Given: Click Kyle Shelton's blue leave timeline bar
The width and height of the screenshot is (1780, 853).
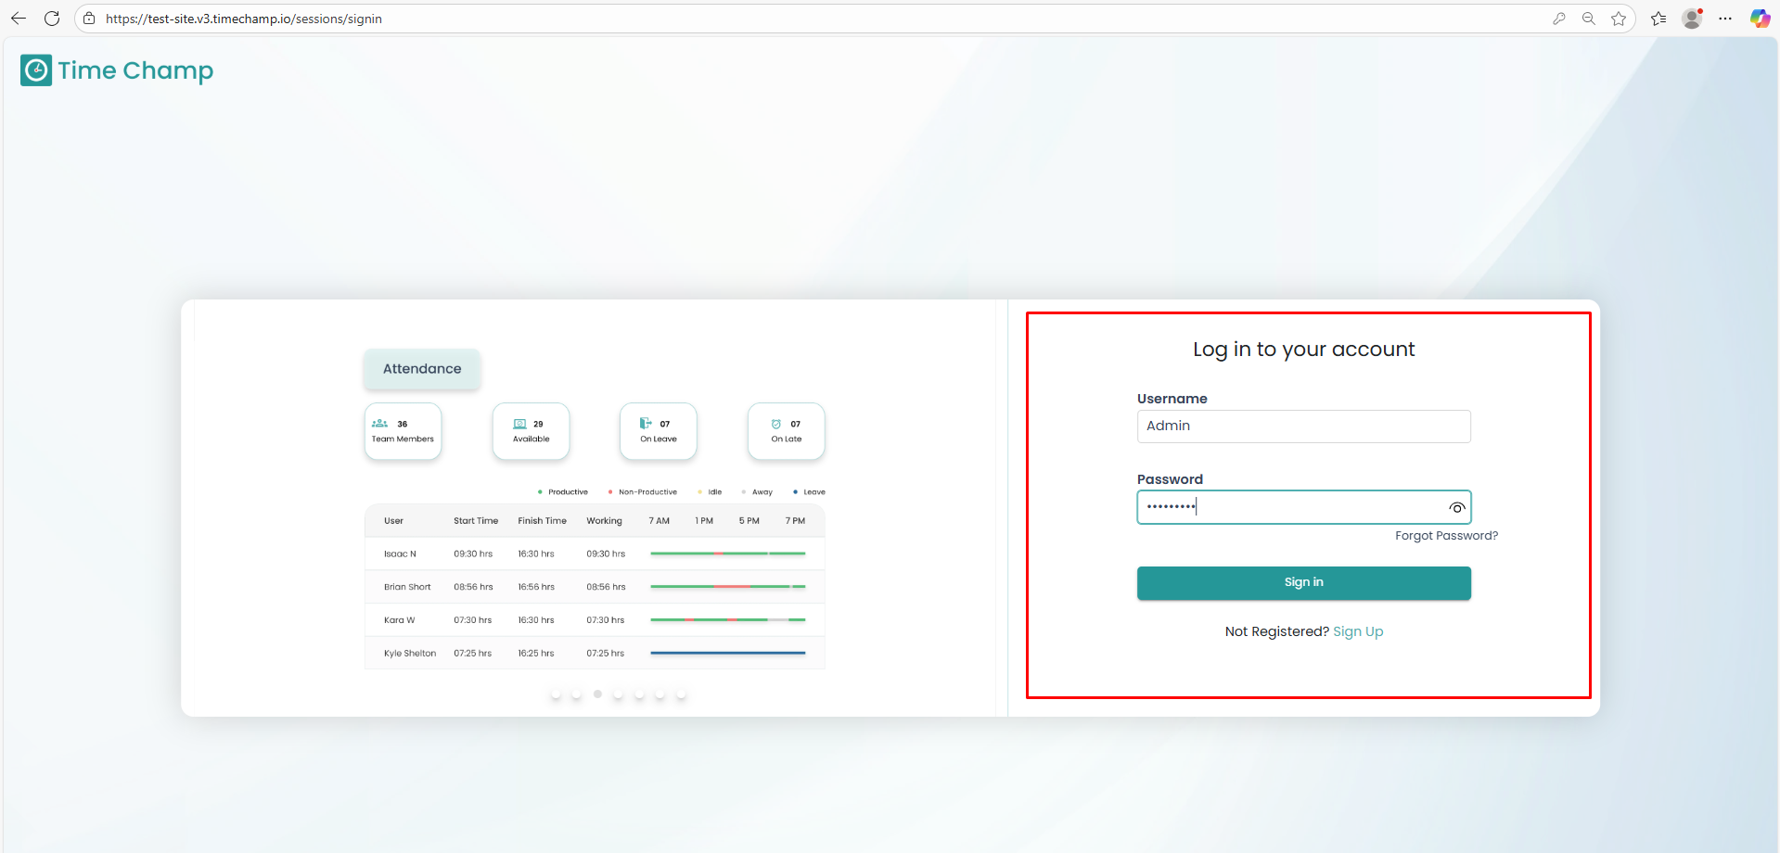Looking at the screenshot, I should tap(728, 653).
